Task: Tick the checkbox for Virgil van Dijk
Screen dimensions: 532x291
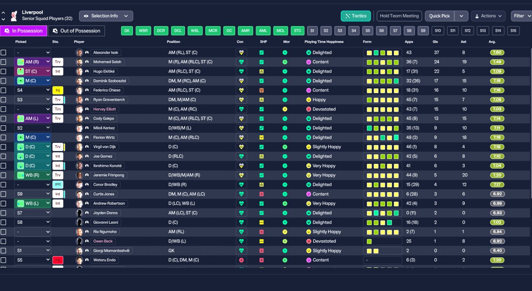Action: 3,147
